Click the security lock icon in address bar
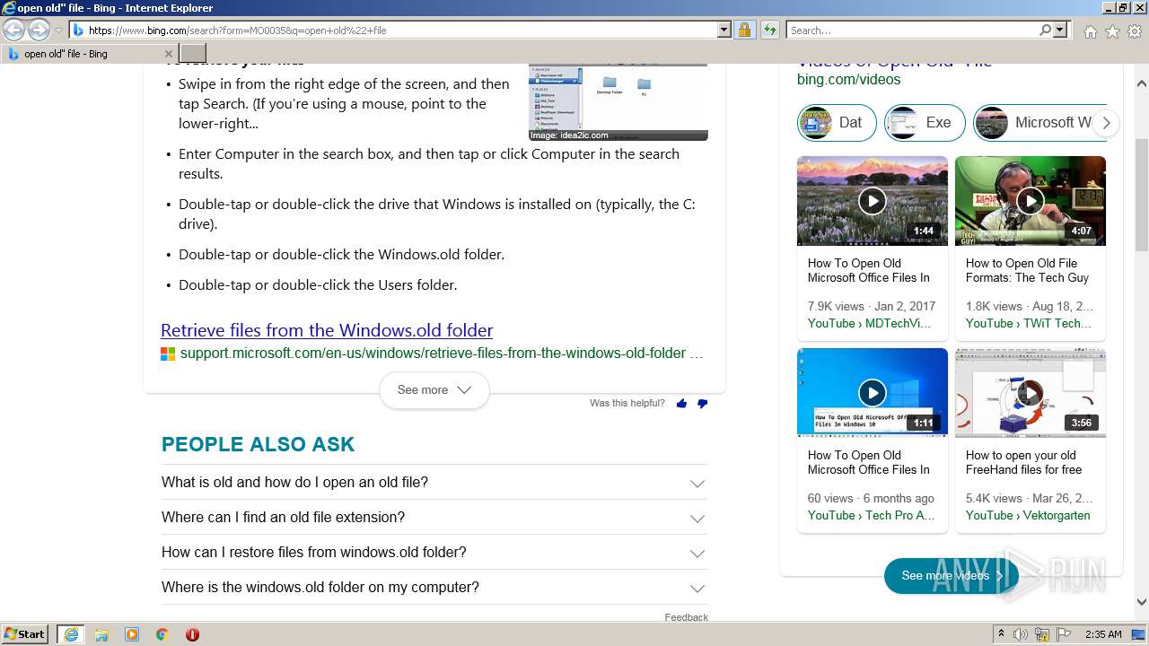Screen dimensions: 1149x646 click(x=744, y=30)
